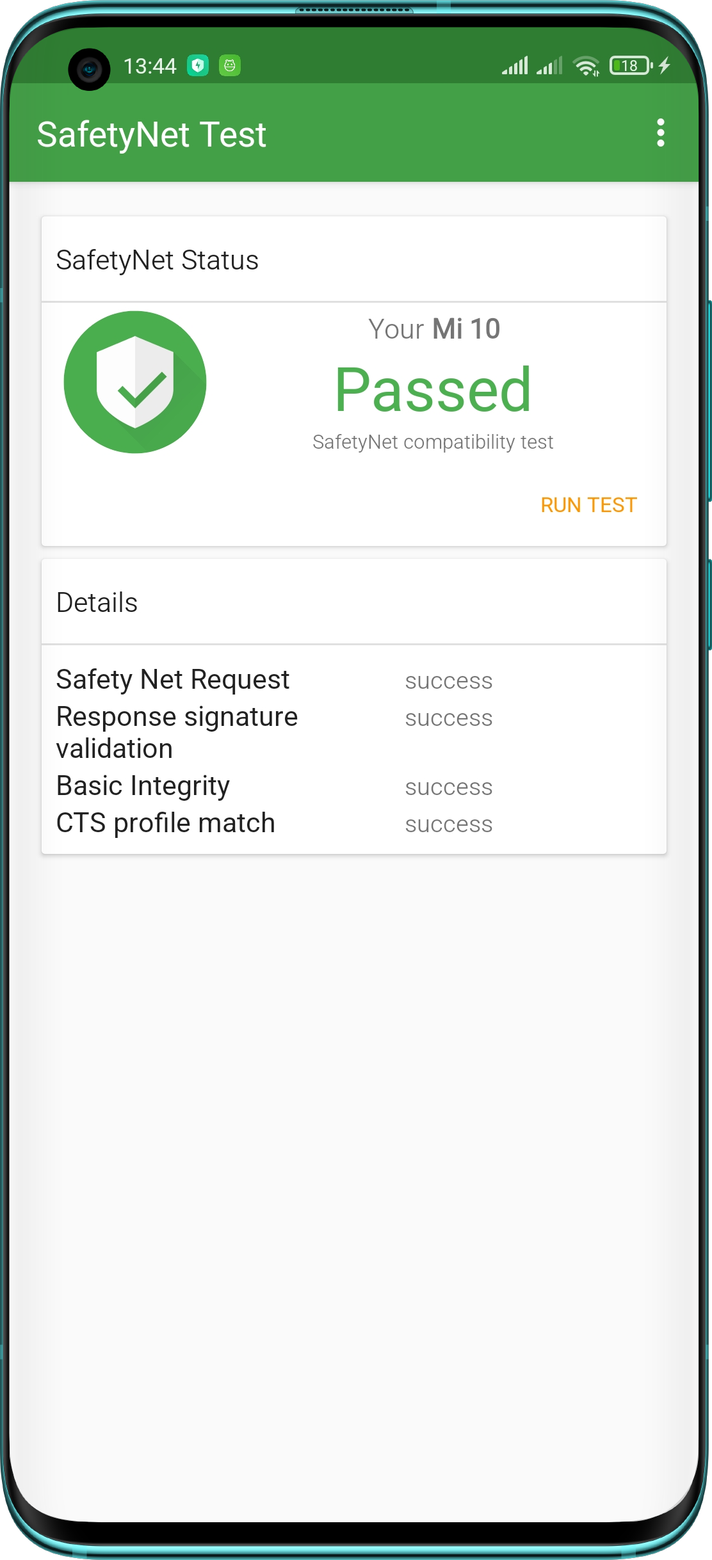The image size is (712, 1560).
Task: Tap the Wi-Fi status icon
Action: (586, 66)
